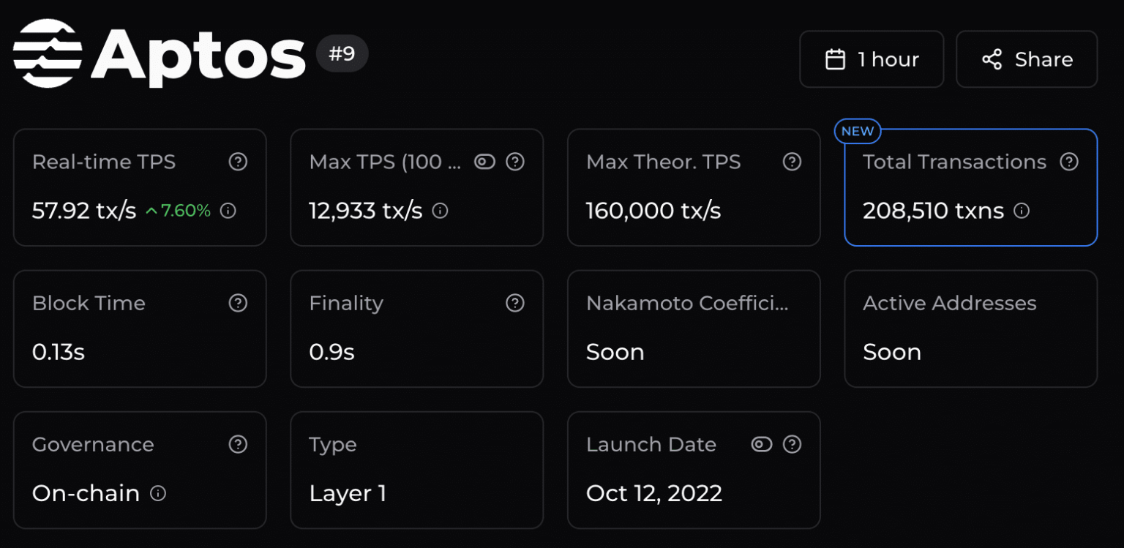Screen dimensions: 1124x548
Task: Click the Share button
Action: (x=1026, y=59)
